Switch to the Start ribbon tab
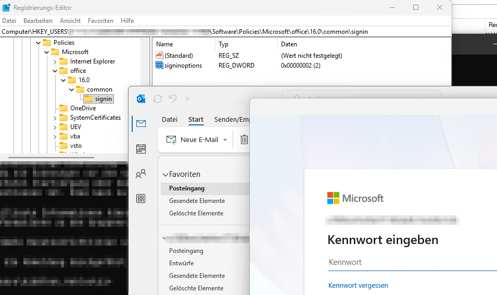497x295 pixels. click(x=196, y=120)
